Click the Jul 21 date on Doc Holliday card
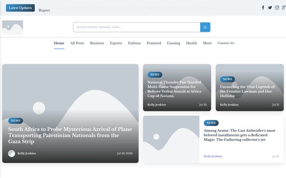The width and height of the screenshot is (286, 178). [x=276, y=105]
